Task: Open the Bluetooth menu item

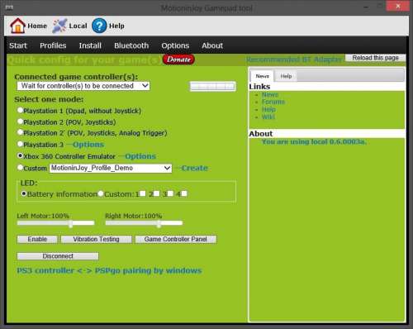Action: [x=131, y=45]
